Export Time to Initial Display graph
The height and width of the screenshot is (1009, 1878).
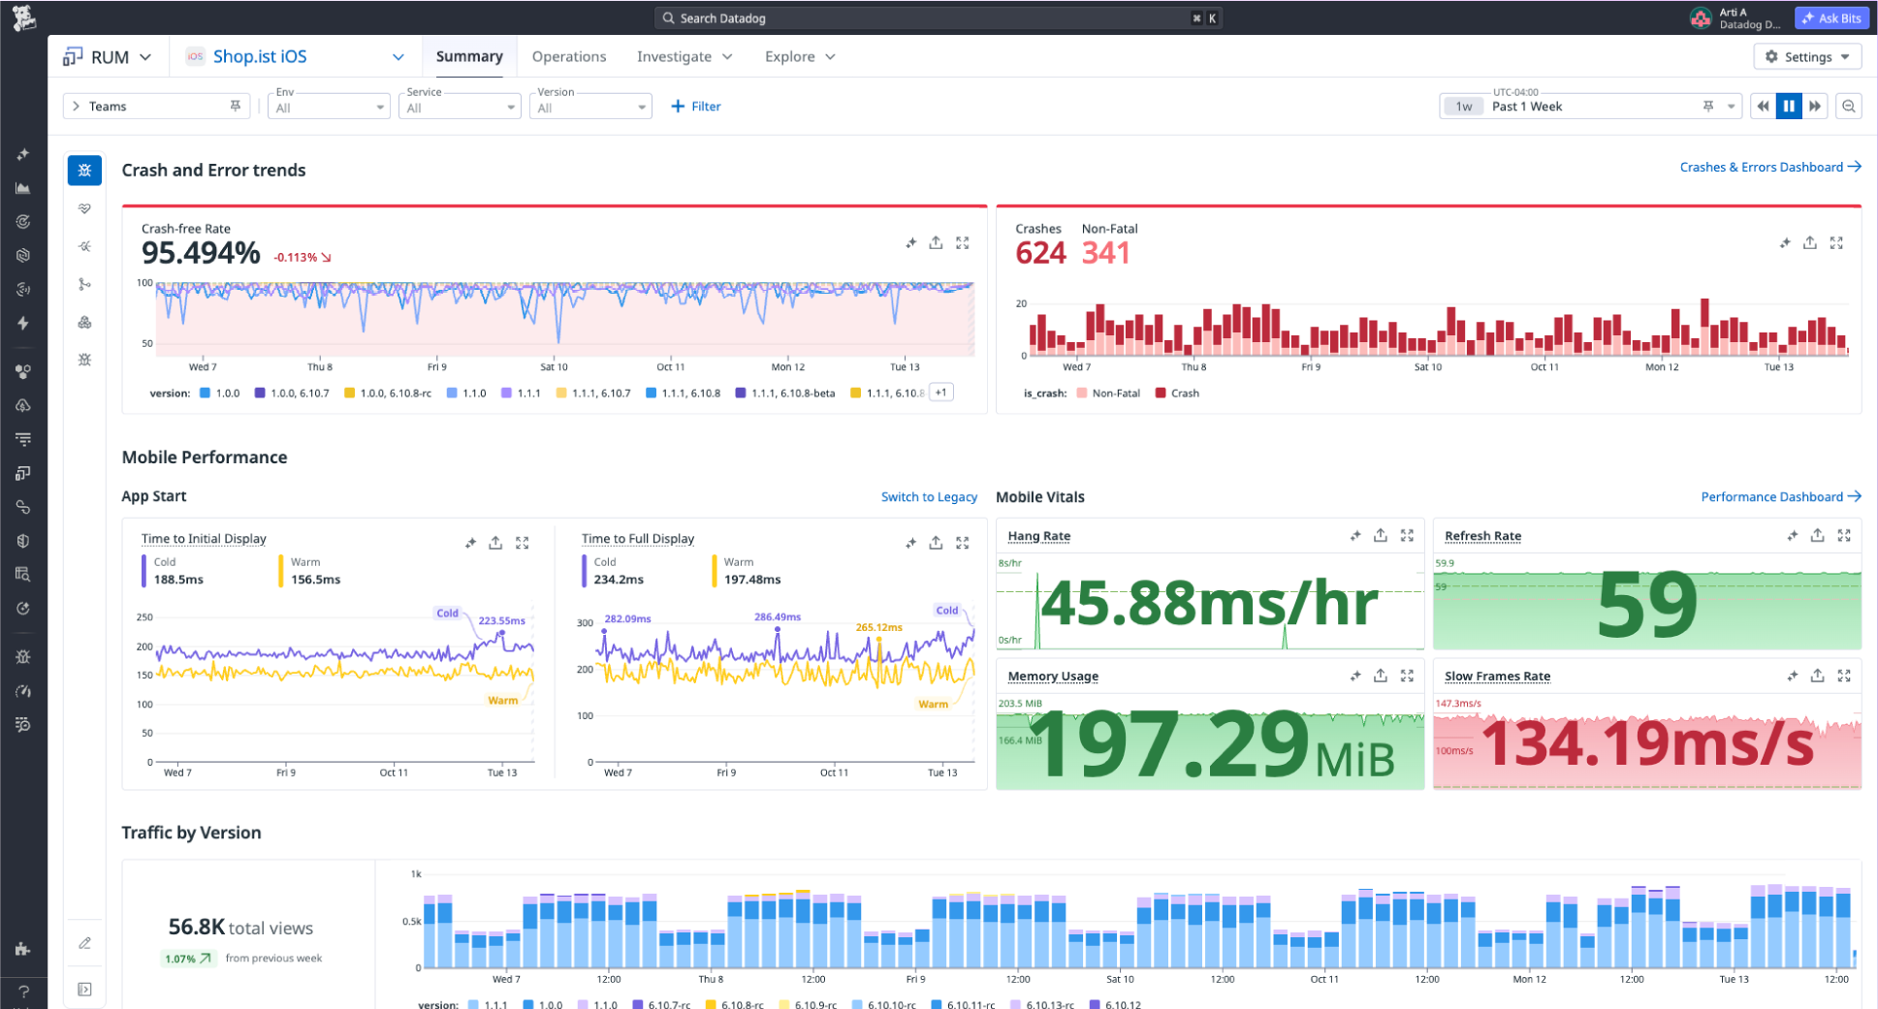pos(495,543)
